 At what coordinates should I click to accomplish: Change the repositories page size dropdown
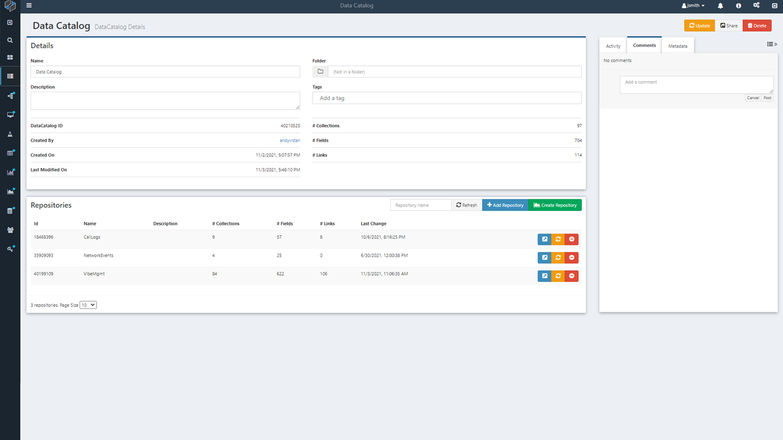pos(87,304)
